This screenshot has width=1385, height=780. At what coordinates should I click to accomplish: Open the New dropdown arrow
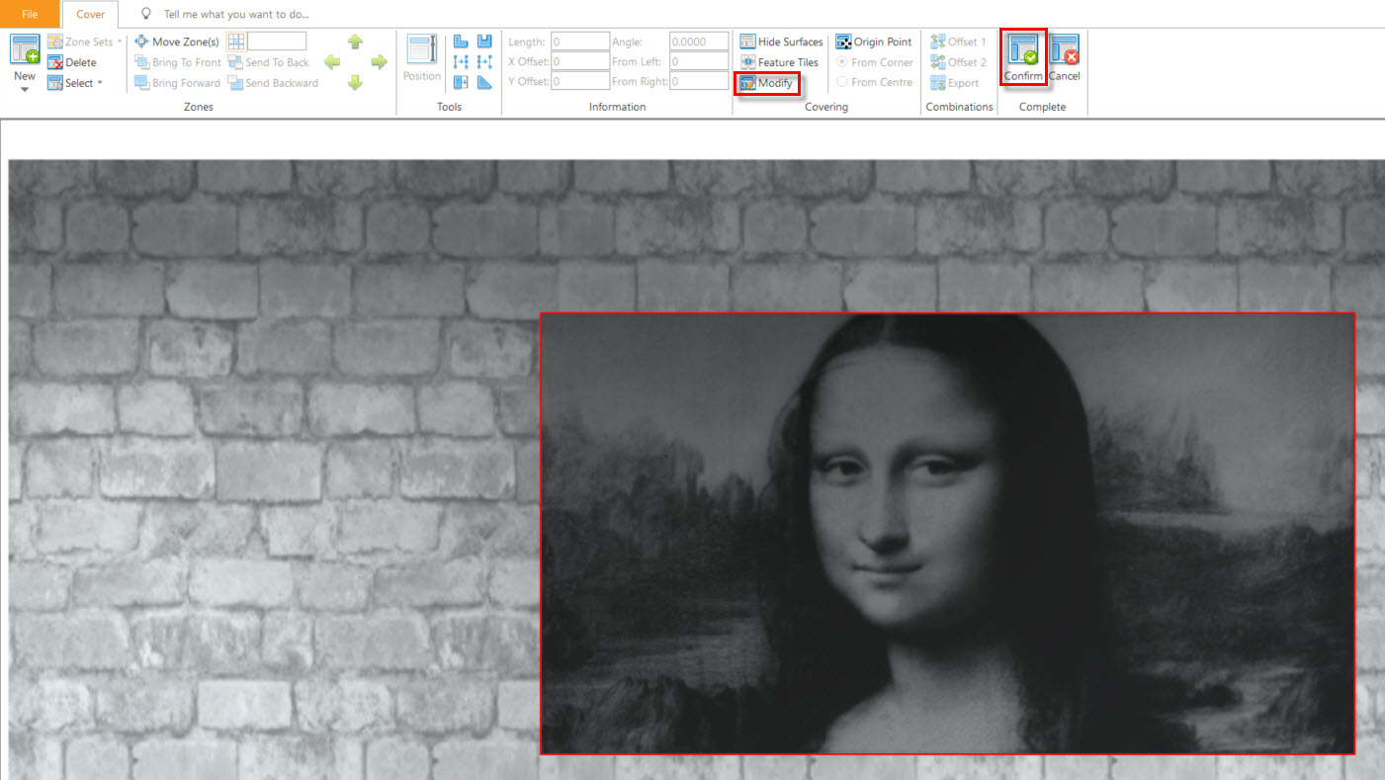[x=25, y=90]
